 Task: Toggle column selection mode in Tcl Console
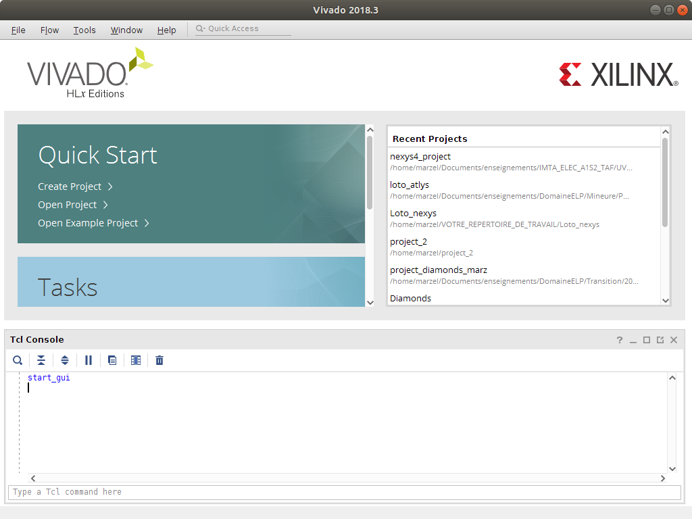point(136,360)
